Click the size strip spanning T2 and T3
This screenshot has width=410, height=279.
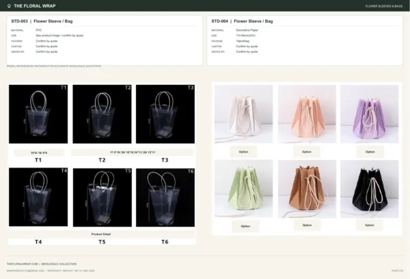(x=133, y=152)
